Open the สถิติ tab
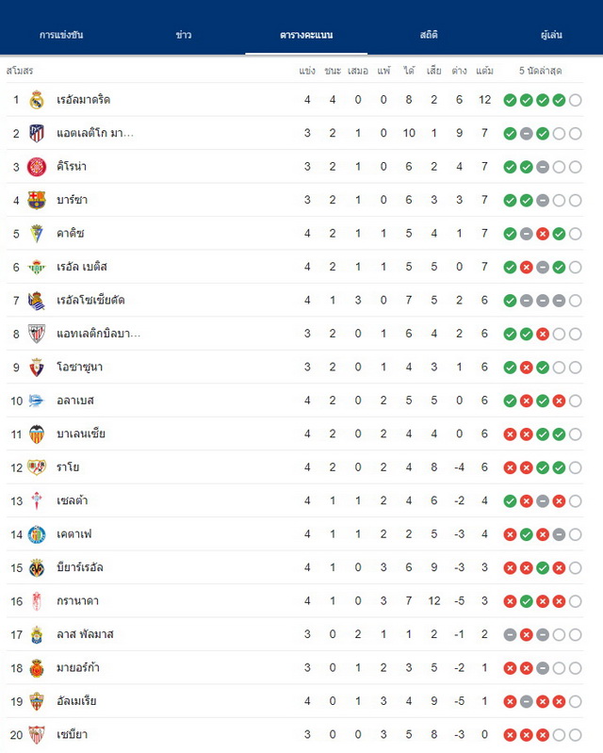 click(x=429, y=35)
